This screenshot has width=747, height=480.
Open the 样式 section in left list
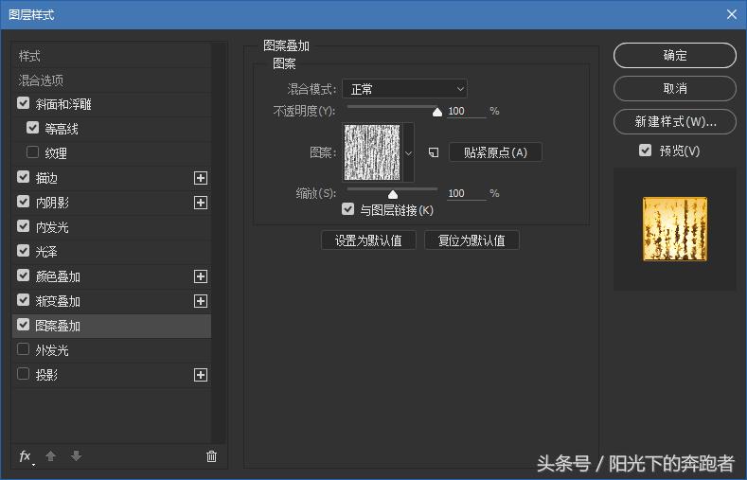[112, 56]
